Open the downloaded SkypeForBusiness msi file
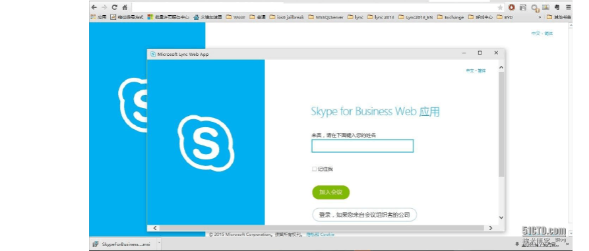Screen dimensions: 589x251 pos(123,244)
